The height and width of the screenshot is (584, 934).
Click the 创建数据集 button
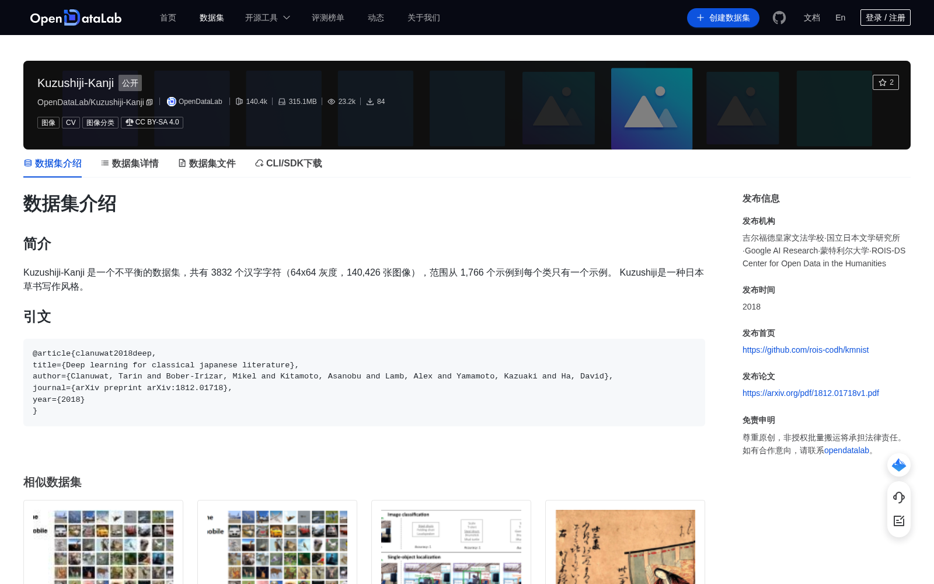(723, 18)
